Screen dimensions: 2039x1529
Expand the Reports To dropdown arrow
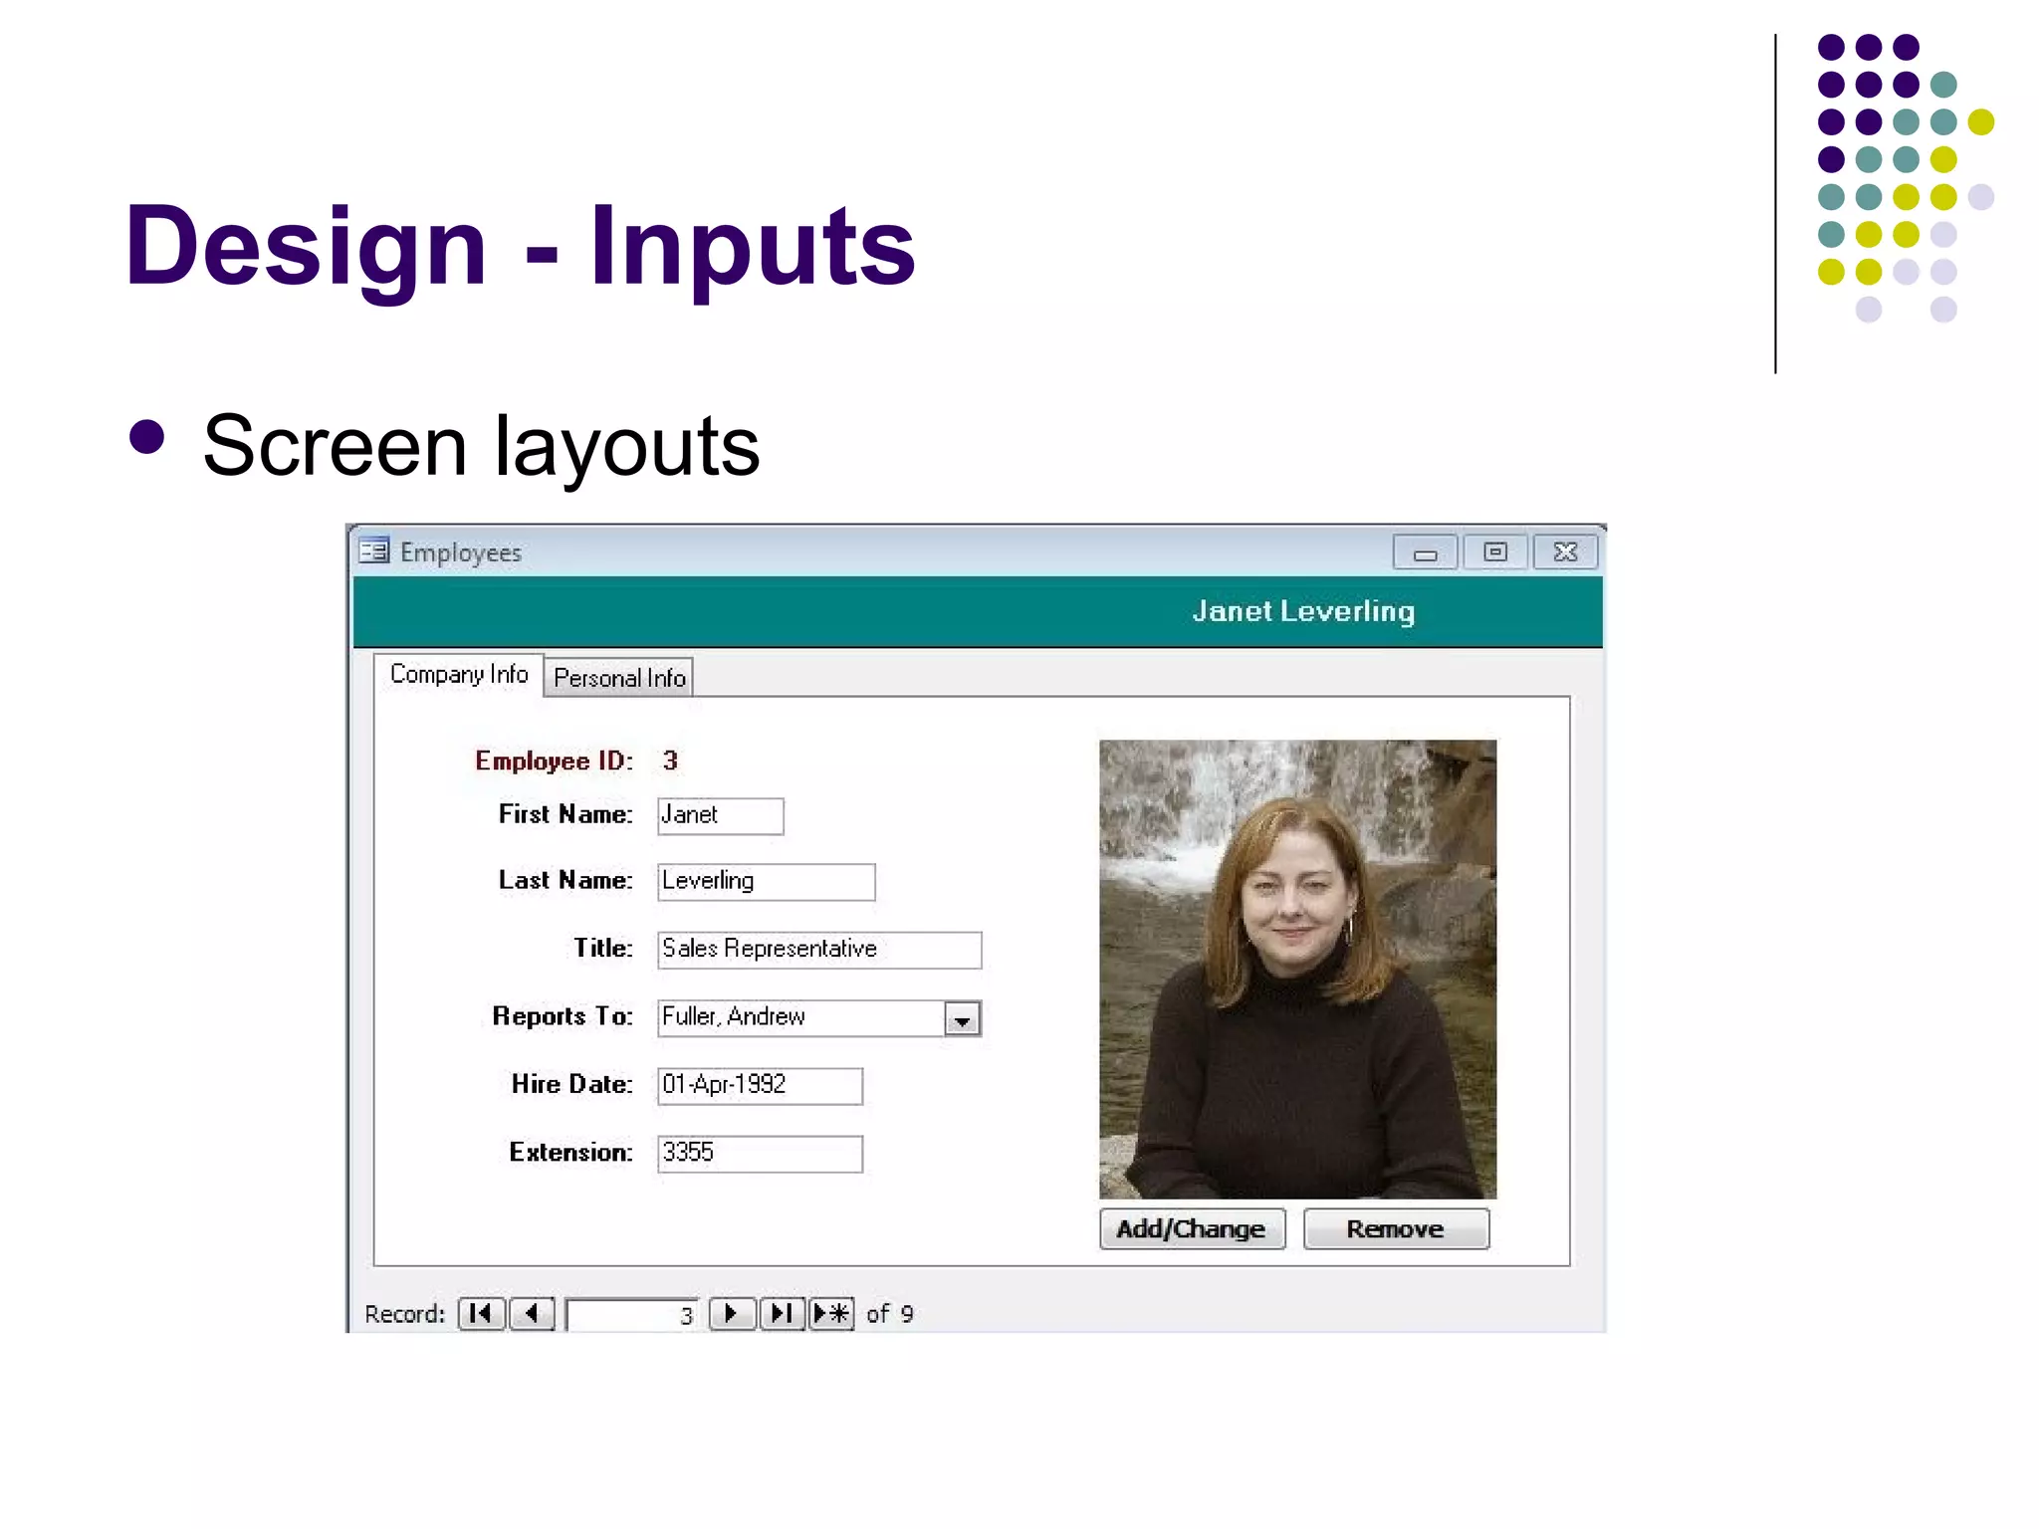pos(962,1019)
